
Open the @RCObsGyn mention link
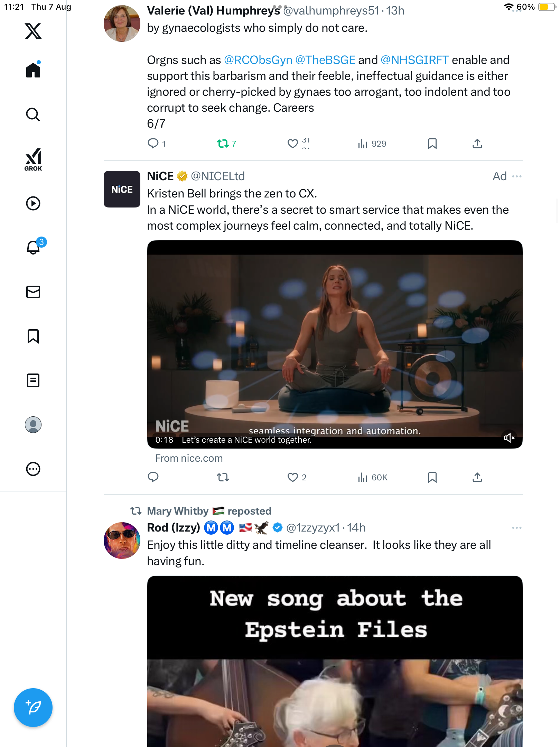(258, 60)
